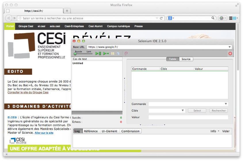The height and width of the screenshot is (161, 243).
Task: Click the Cible column header
Action: pos(177,69)
